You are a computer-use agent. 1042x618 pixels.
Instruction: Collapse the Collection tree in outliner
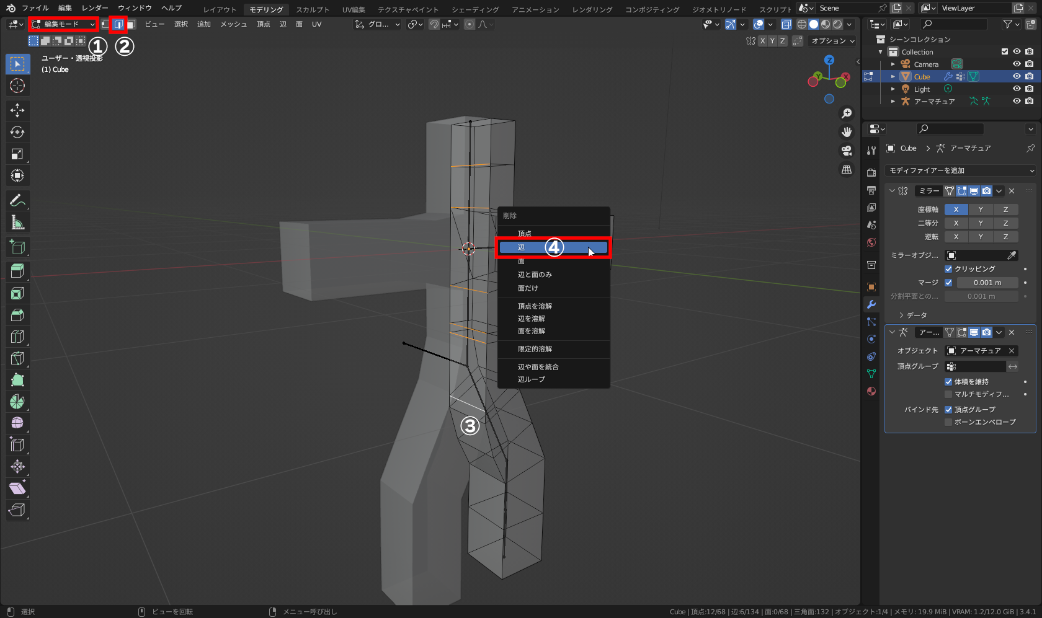(x=881, y=52)
